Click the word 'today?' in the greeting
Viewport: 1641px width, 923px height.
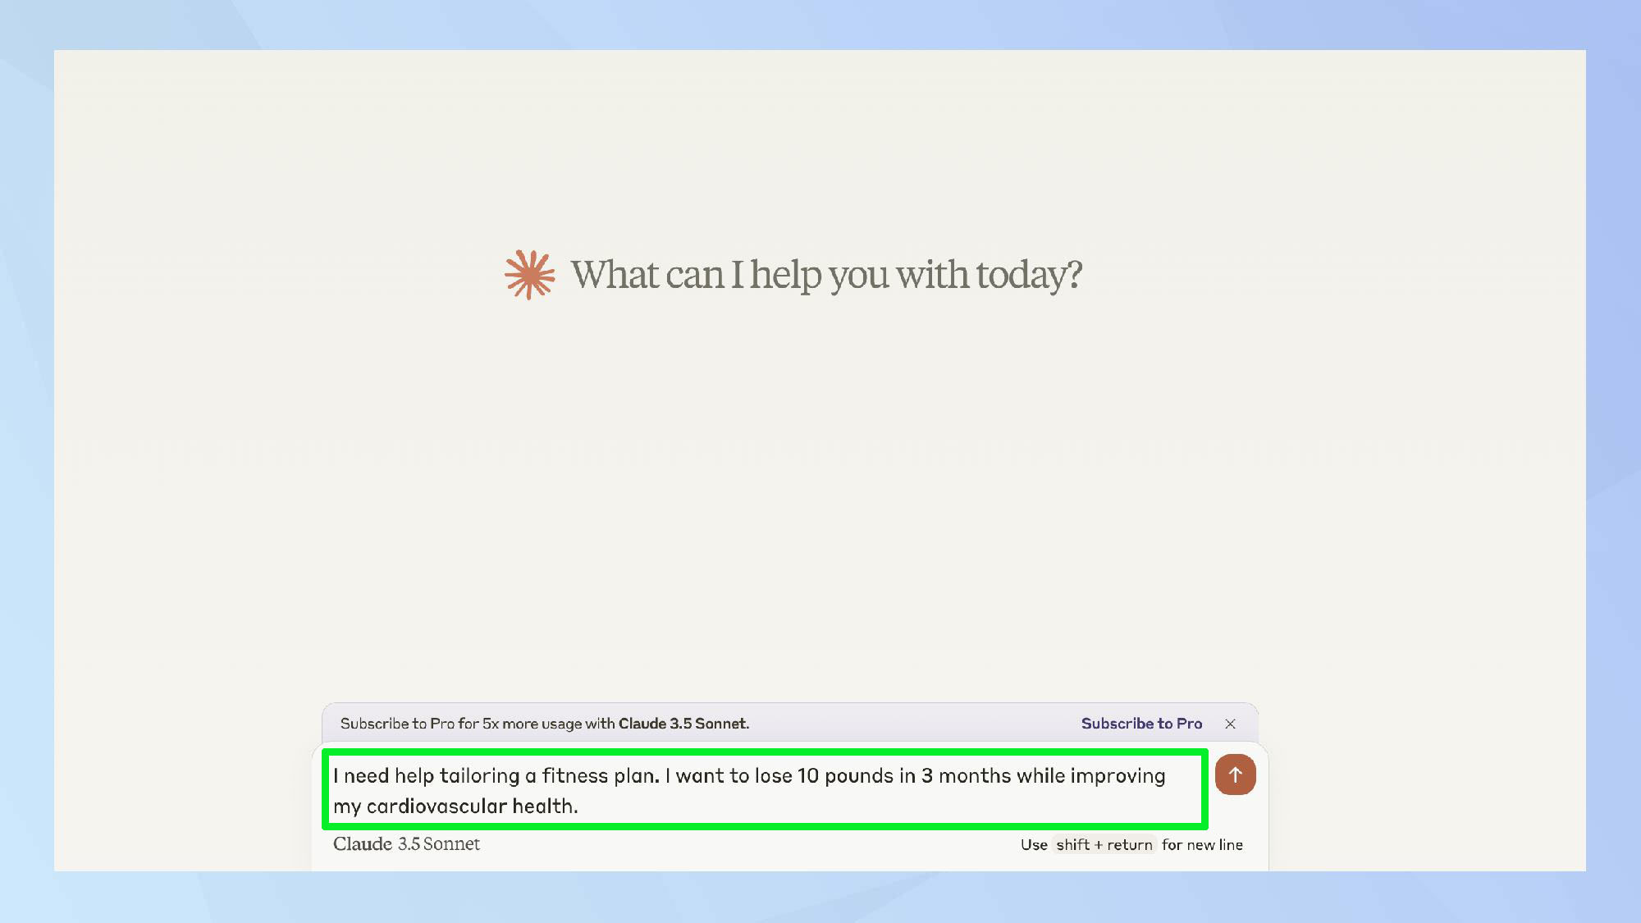coord(1029,275)
